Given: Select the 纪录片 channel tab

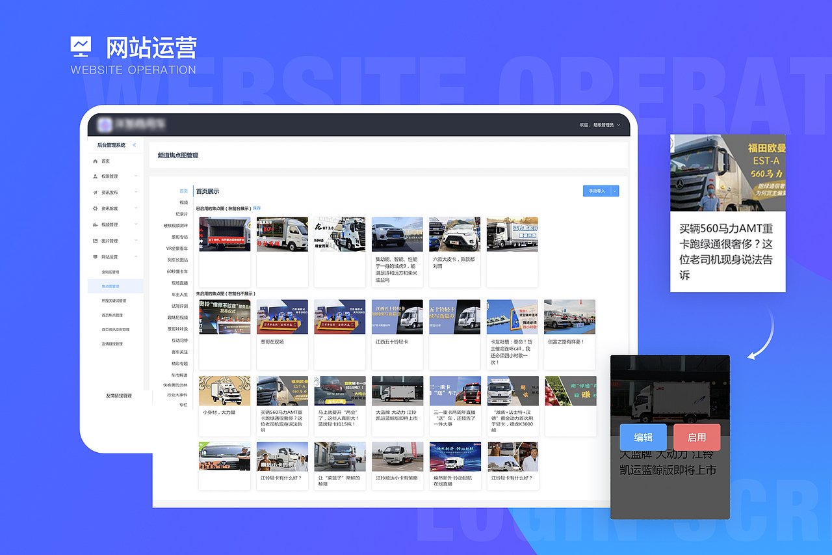Looking at the screenshot, I should pos(181,214).
